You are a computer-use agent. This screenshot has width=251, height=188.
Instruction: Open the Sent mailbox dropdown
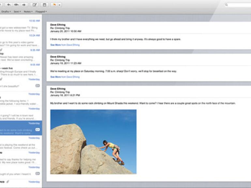tap(17, 11)
